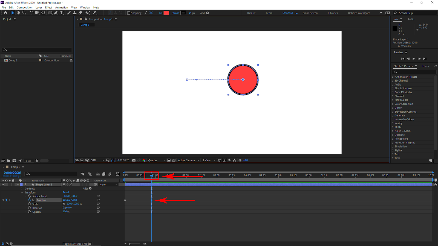The width and height of the screenshot is (438, 246).
Task: Select the Unified Camera tool
Action: point(37,13)
